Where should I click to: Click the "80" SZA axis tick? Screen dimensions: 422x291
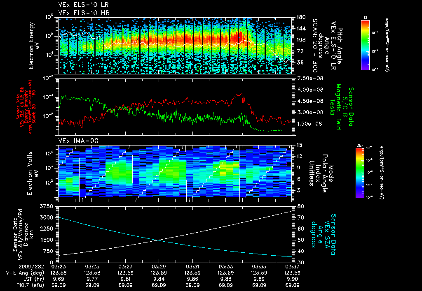point(300,206)
